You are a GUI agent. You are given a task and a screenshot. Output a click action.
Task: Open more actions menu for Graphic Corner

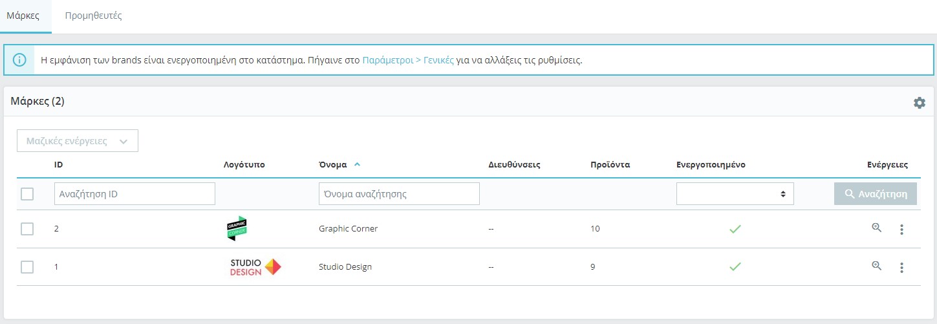pyautogui.click(x=901, y=229)
